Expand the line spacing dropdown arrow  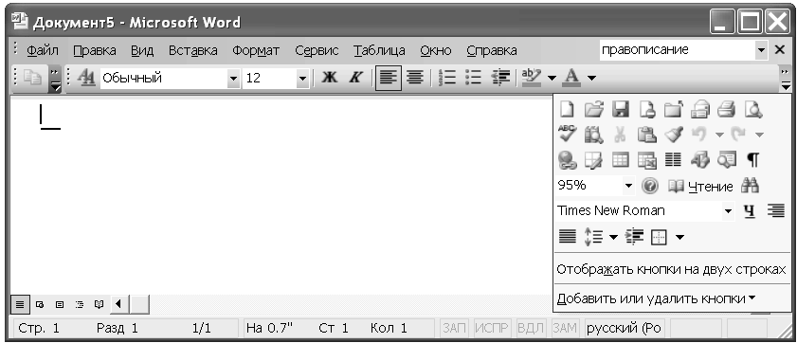pyautogui.click(x=613, y=237)
